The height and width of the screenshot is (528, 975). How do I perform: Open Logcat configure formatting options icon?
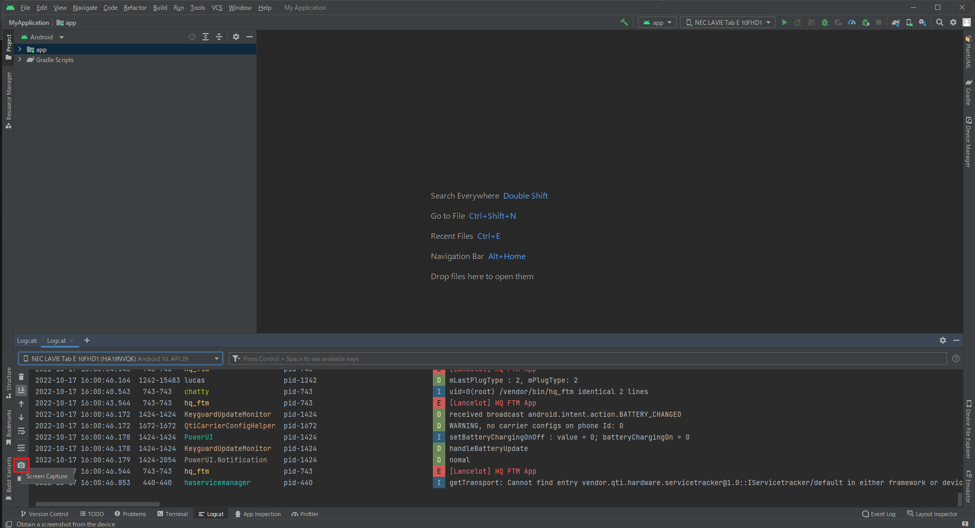21,448
